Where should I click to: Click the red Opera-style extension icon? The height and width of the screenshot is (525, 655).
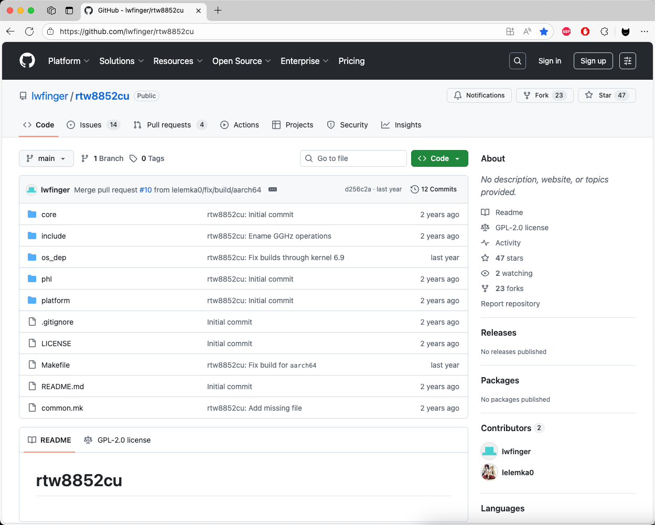click(585, 31)
